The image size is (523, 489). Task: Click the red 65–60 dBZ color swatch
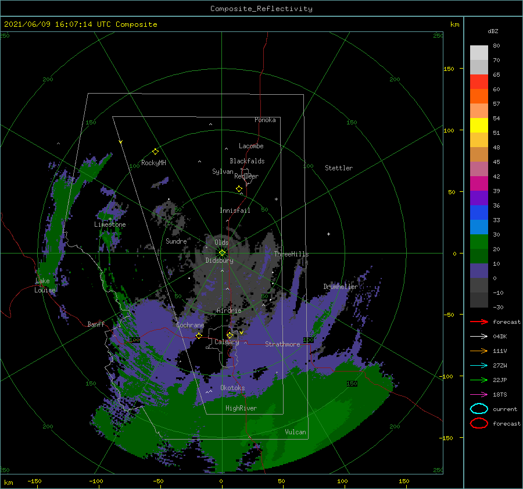click(x=479, y=82)
